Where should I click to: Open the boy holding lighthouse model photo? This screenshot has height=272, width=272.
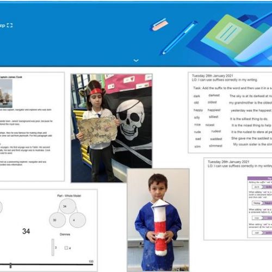(x=158, y=220)
